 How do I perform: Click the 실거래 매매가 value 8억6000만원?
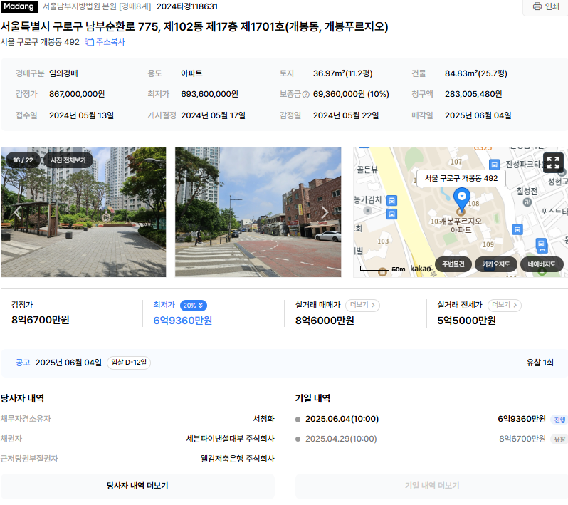click(325, 321)
